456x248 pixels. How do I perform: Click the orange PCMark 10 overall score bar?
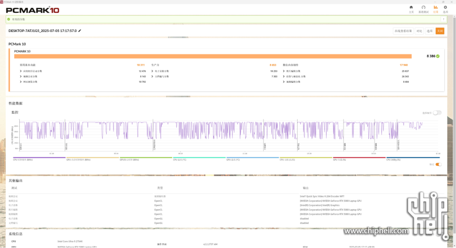click(x=213, y=56)
